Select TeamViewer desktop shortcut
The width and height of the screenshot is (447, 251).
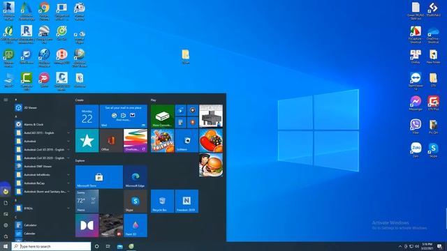tap(416, 81)
